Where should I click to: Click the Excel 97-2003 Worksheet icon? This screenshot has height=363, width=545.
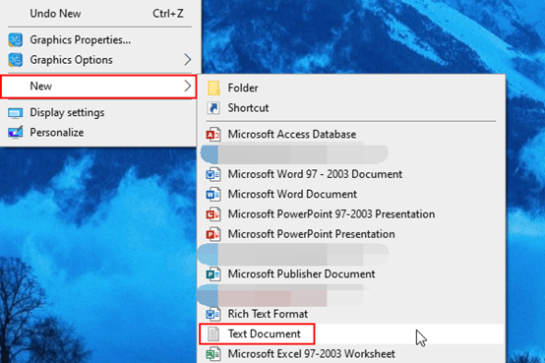pyautogui.click(x=213, y=354)
